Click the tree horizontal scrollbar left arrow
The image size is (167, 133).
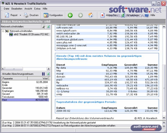click(3, 69)
